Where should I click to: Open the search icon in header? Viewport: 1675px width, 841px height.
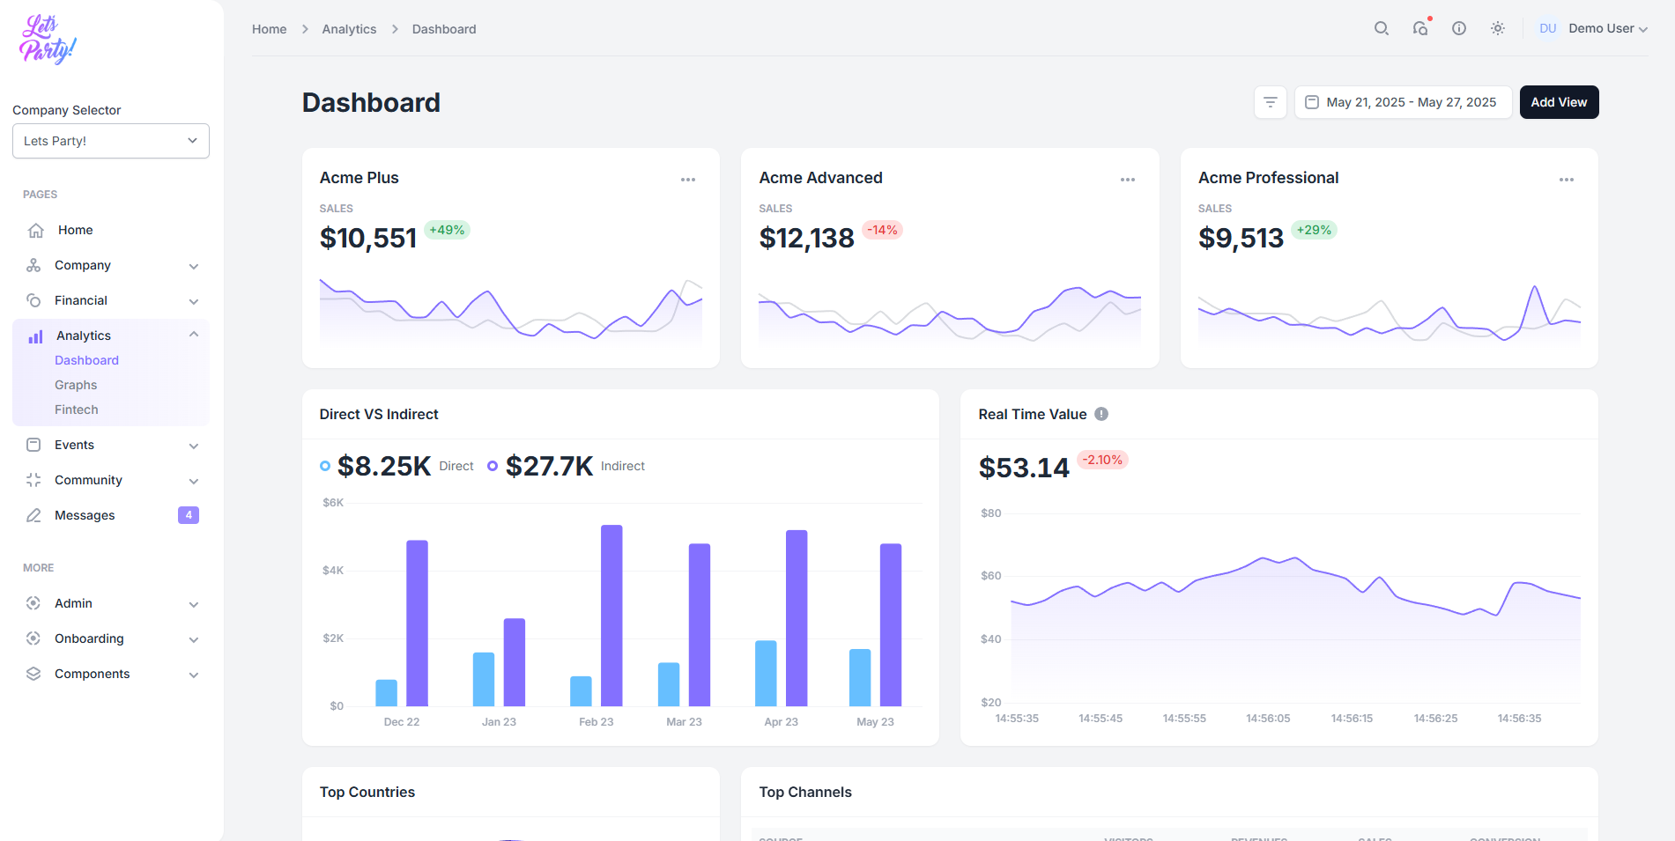click(x=1382, y=28)
